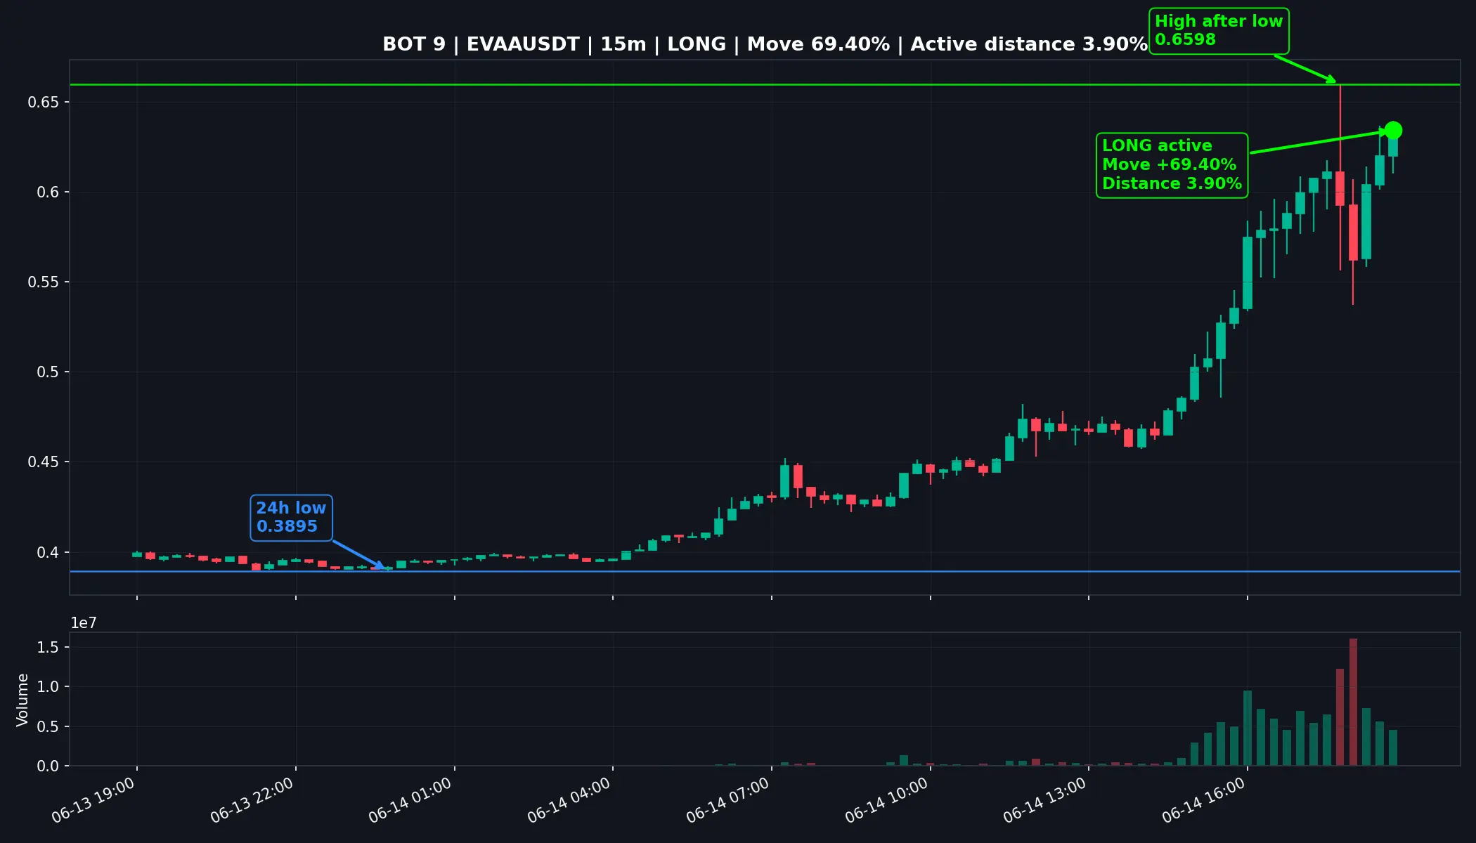Select the "24h low 0.3895" label

coord(291,518)
